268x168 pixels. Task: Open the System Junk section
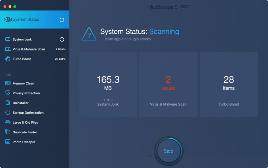tap(35, 39)
